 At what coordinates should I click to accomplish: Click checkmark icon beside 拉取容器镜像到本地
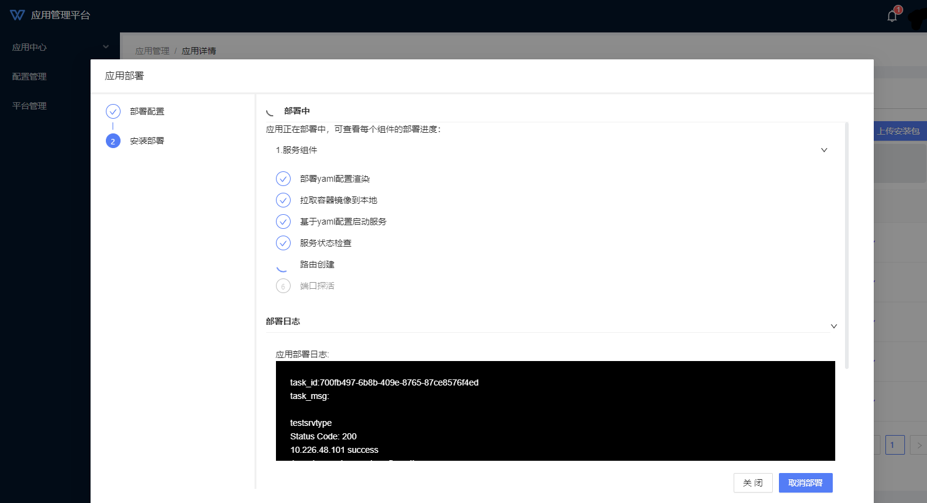tap(283, 200)
